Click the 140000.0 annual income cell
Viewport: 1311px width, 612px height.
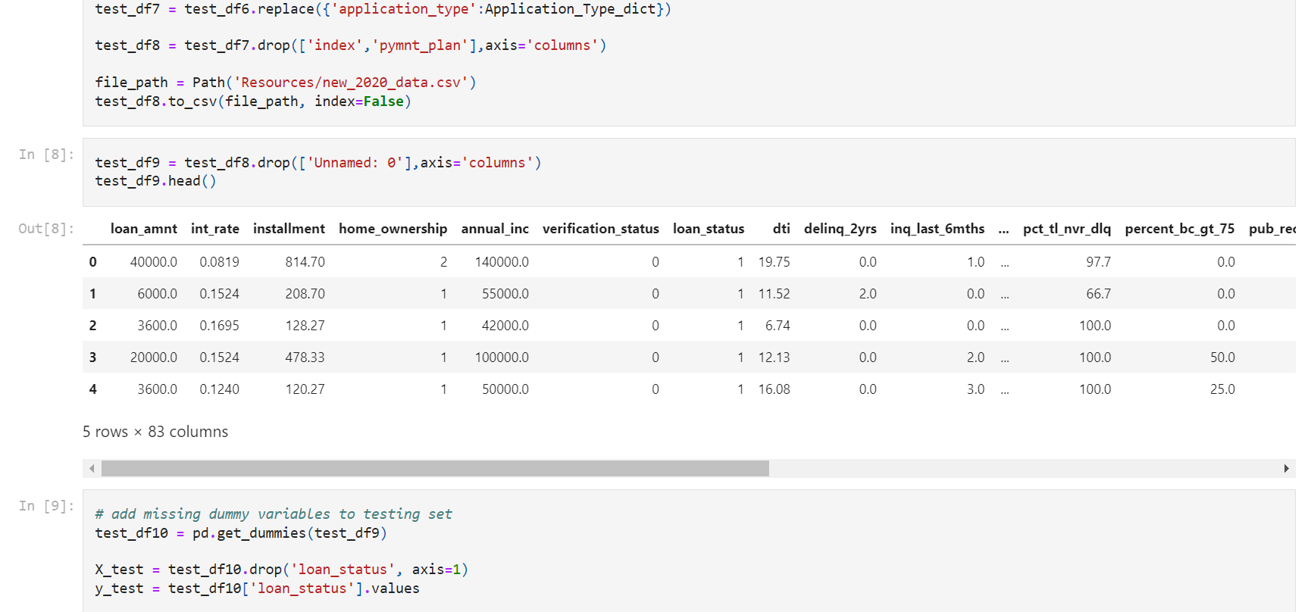coord(502,262)
